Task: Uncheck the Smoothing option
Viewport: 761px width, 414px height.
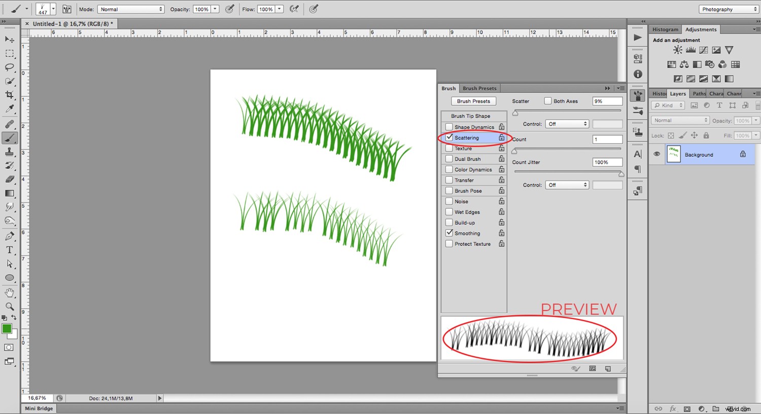Action: point(449,233)
